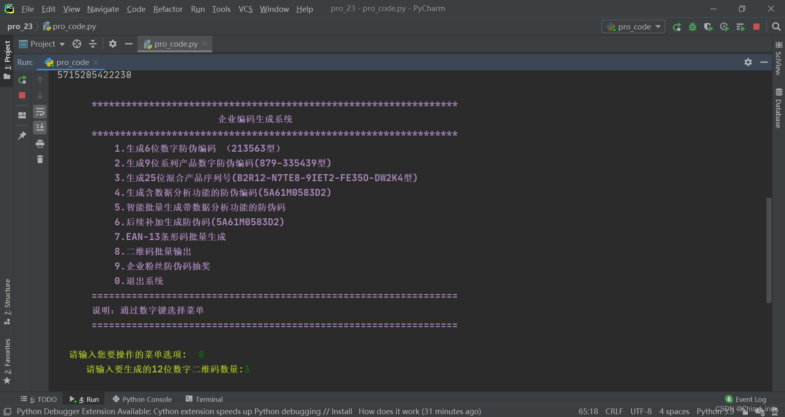
Task: Toggle tool window bars in status corner
Action: point(7,411)
